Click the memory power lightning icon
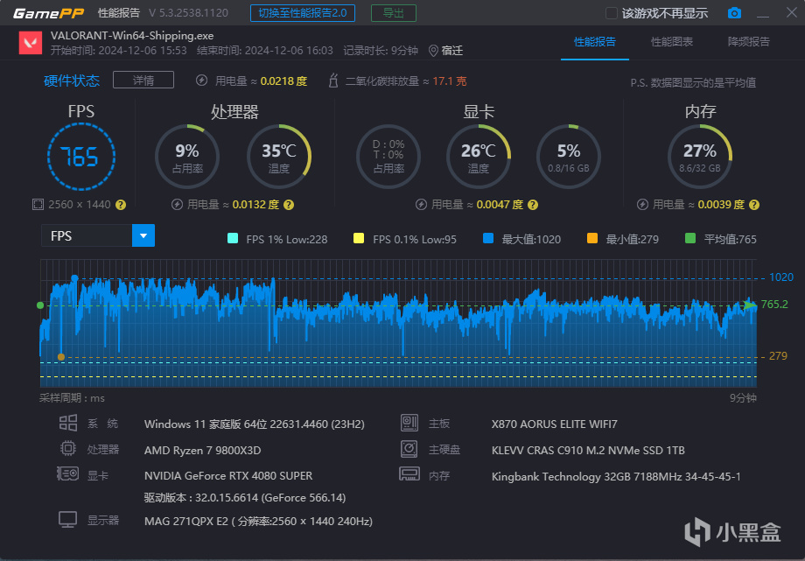The width and height of the screenshot is (805, 561). click(x=642, y=205)
